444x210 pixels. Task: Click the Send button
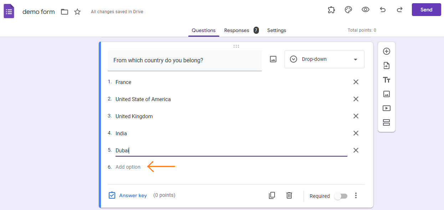tap(426, 10)
